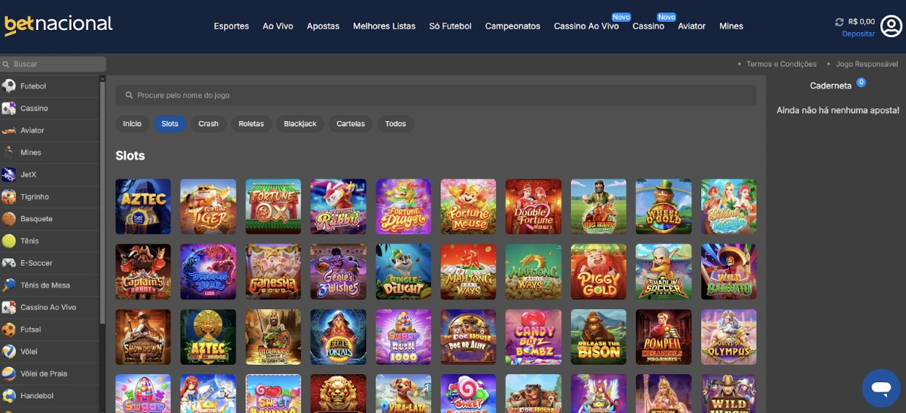The width and height of the screenshot is (906, 413).
Task: Click the Tênis ball icon in sidebar
Action: point(9,241)
